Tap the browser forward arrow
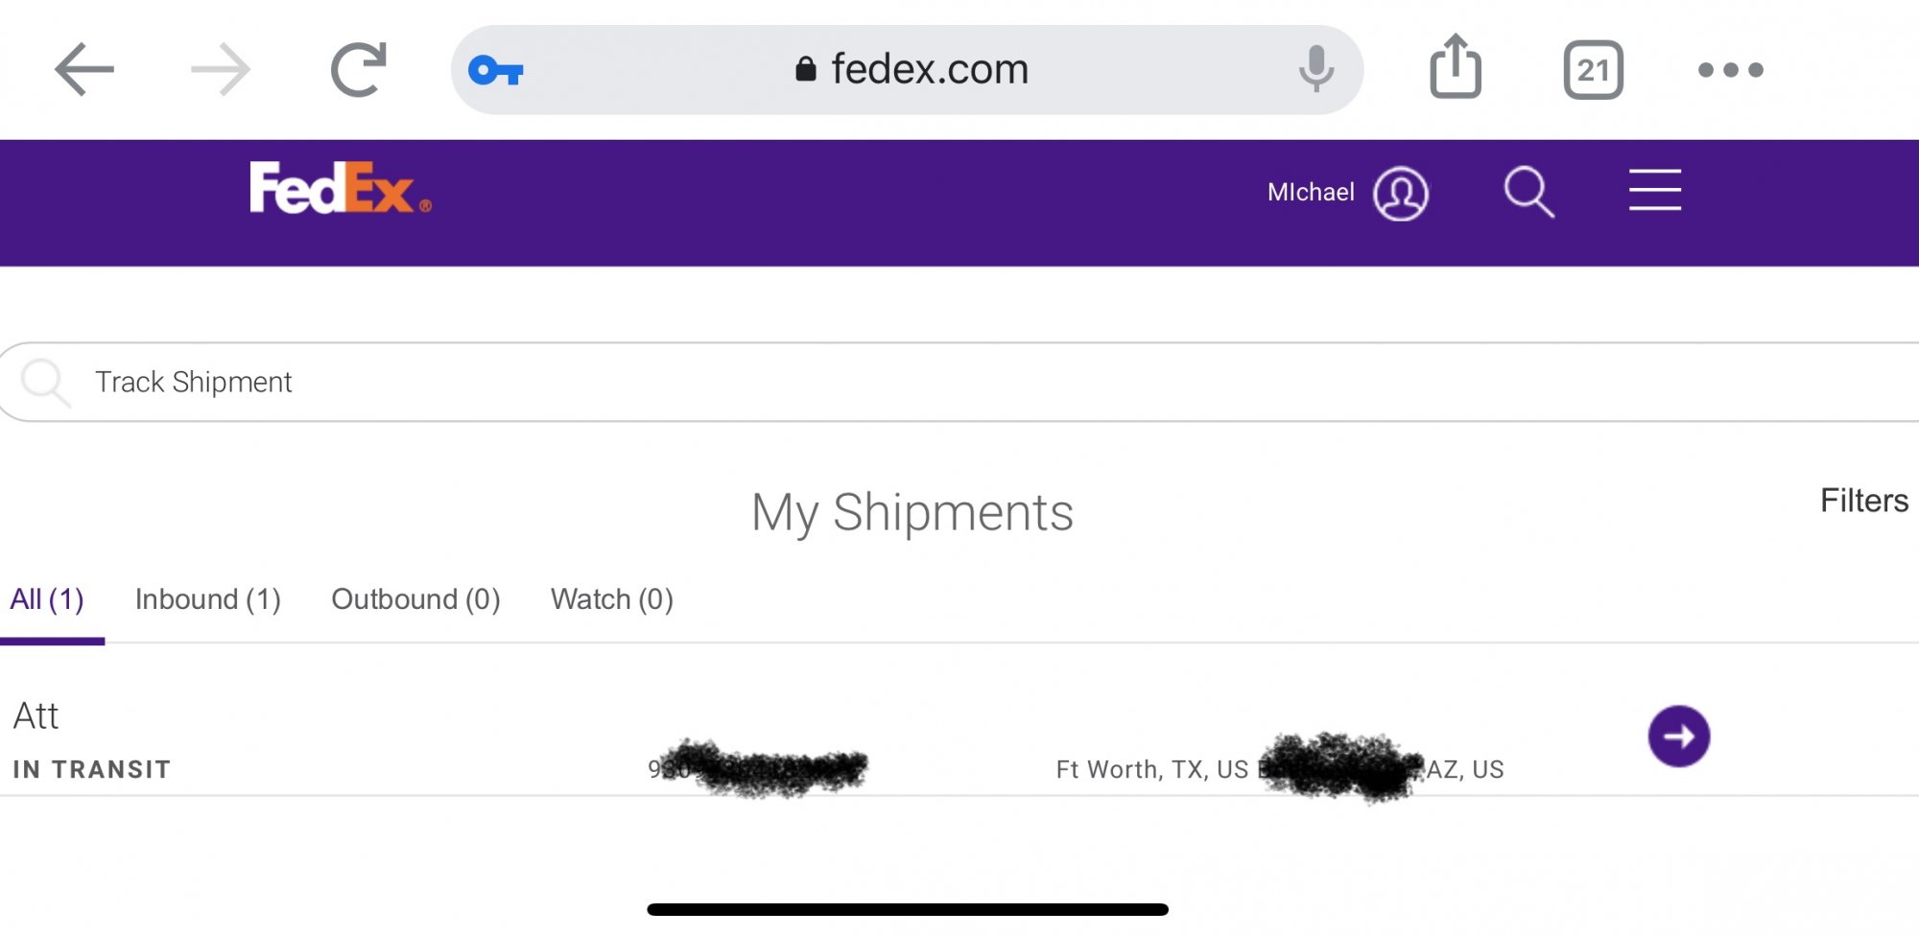1919x935 pixels. coord(221,69)
